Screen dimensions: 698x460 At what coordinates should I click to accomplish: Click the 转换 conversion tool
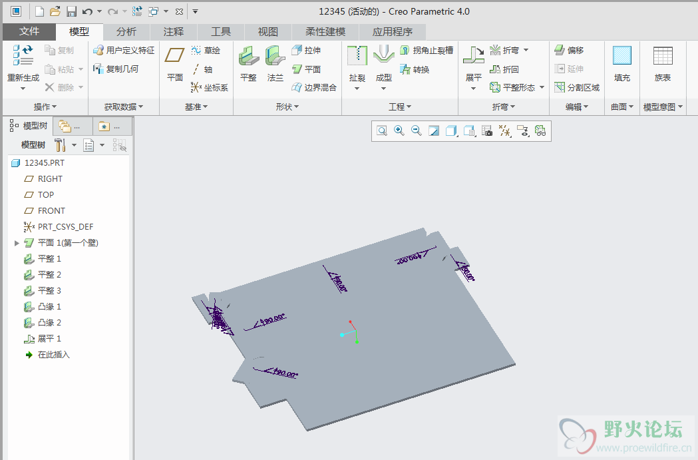415,69
